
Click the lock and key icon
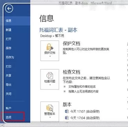coord(50,47)
